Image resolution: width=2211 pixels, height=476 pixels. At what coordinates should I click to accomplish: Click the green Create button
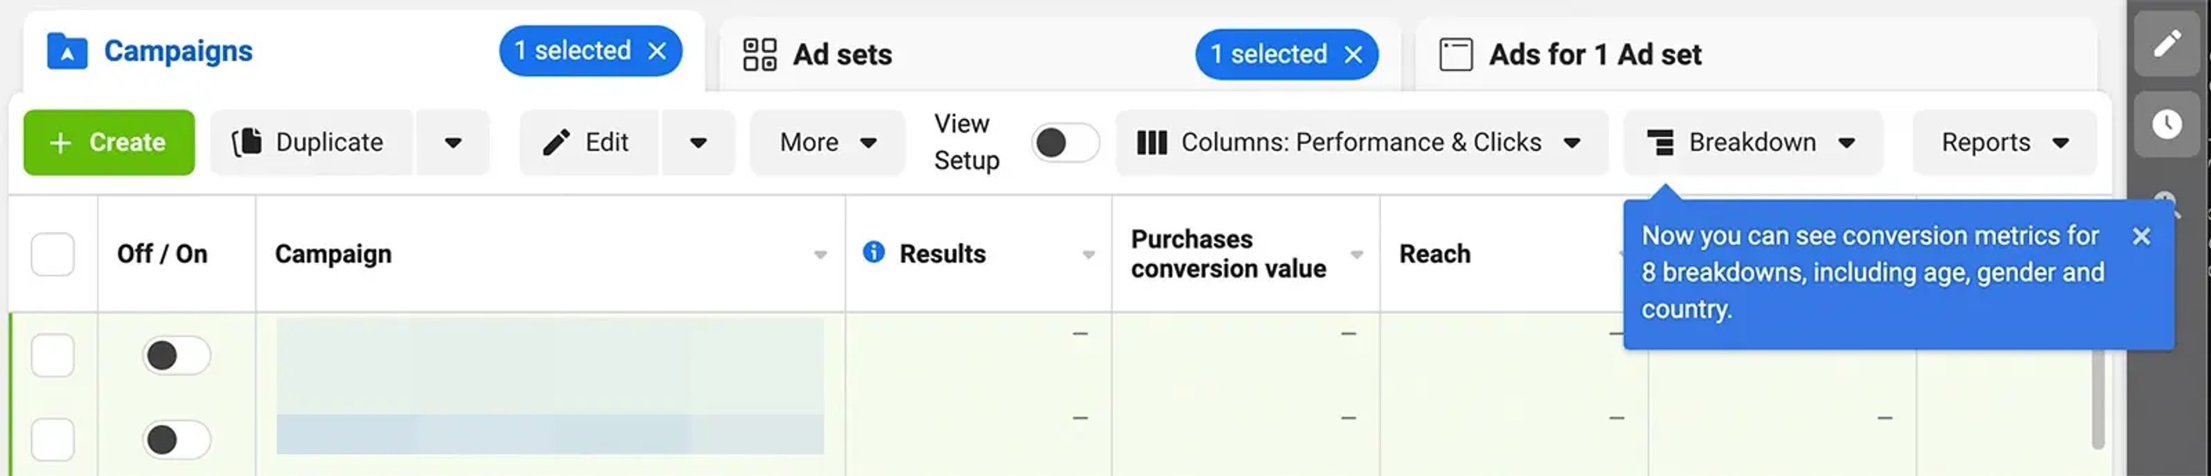point(109,142)
